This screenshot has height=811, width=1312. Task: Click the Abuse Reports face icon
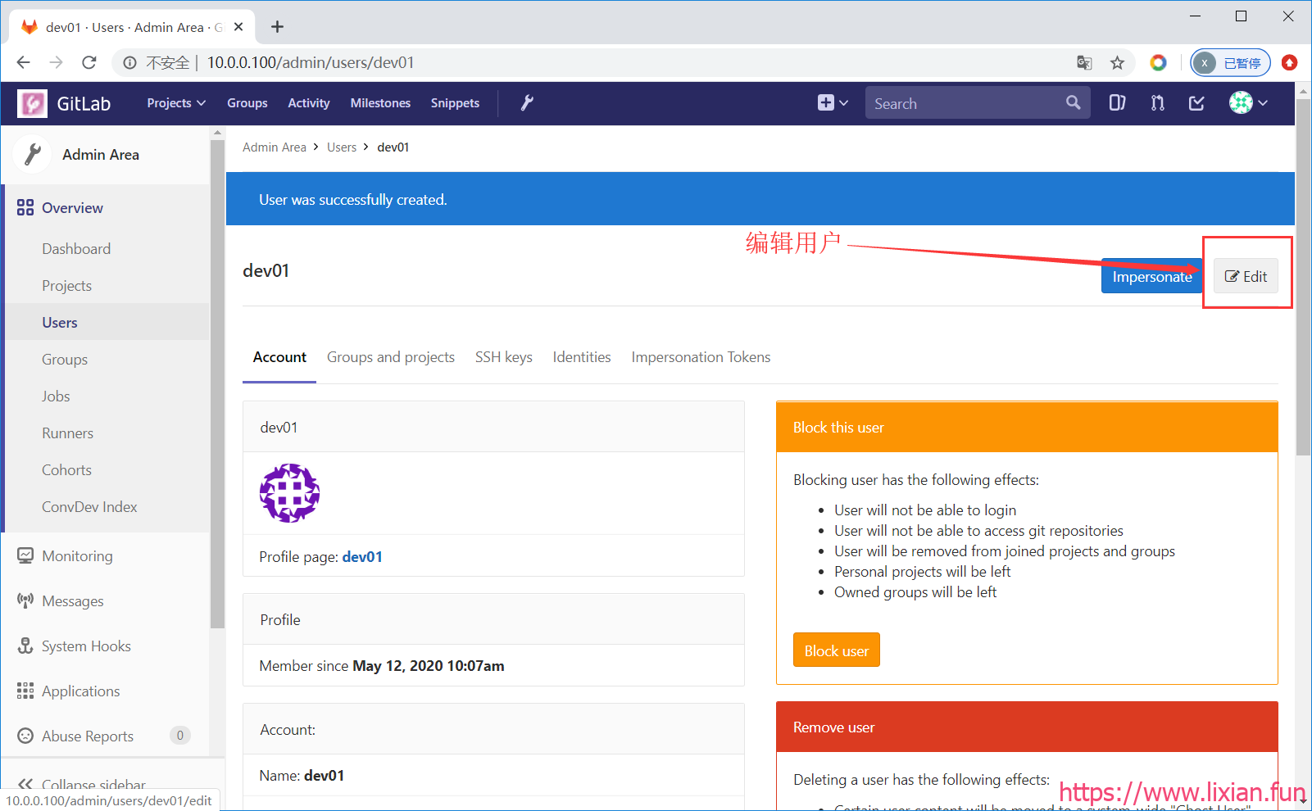[x=25, y=736]
